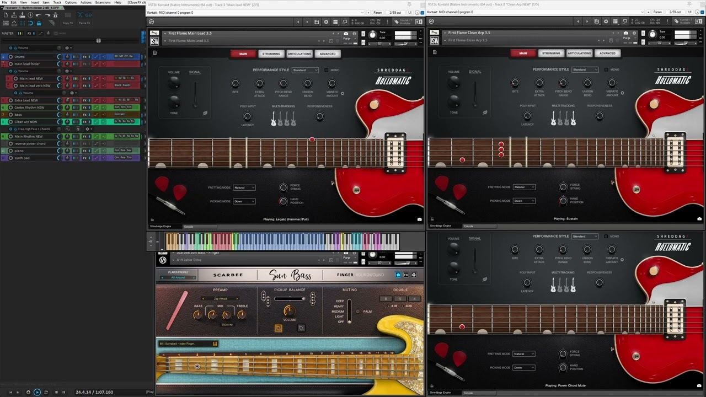Click the Muting level slider in Sun Bass

[x=349, y=312]
